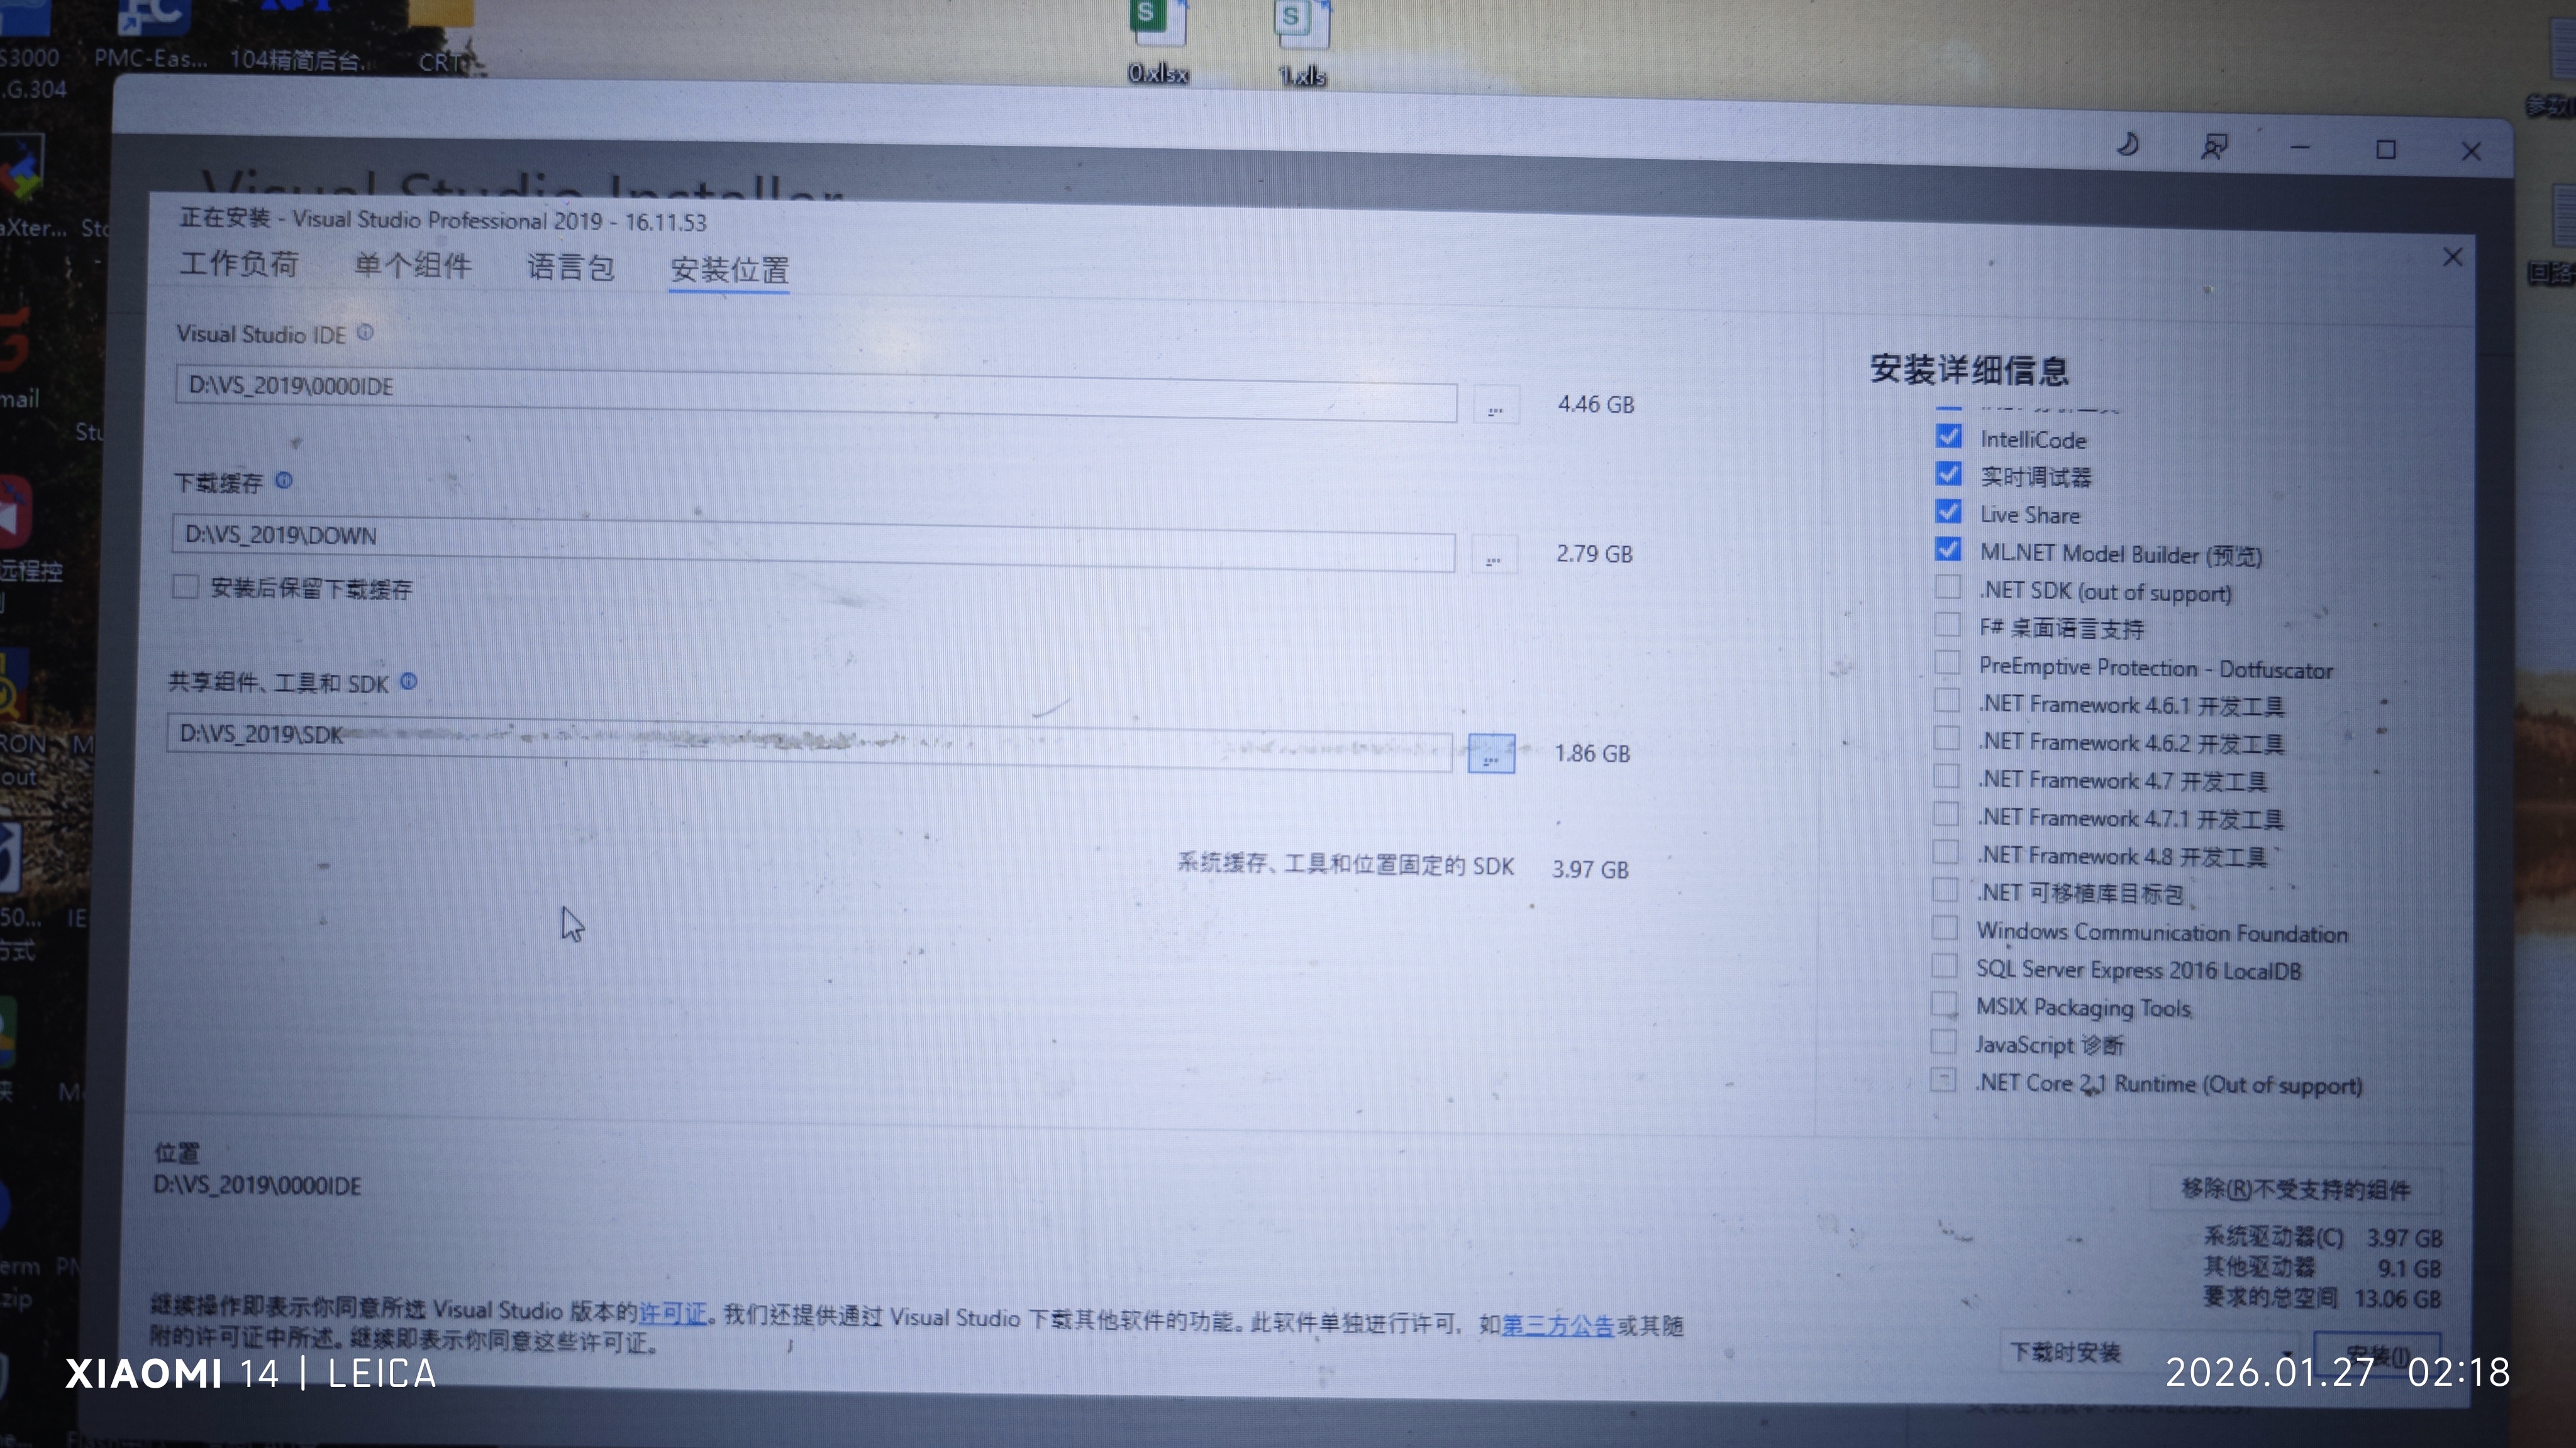Image resolution: width=2576 pixels, height=1448 pixels.
Task: Open the 语言包 tab
Action: click(x=570, y=268)
